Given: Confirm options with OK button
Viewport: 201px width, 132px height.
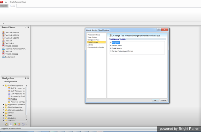Looking at the screenshot, I should click(155, 100).
